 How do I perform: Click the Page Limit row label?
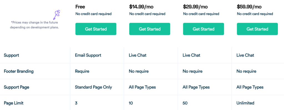[14, 103]
